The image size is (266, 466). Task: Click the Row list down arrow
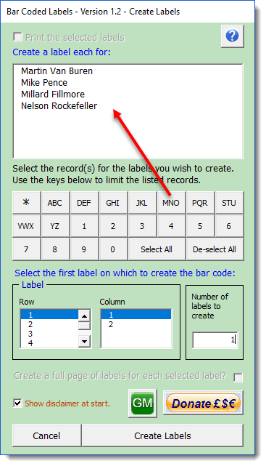coord(84,342)
